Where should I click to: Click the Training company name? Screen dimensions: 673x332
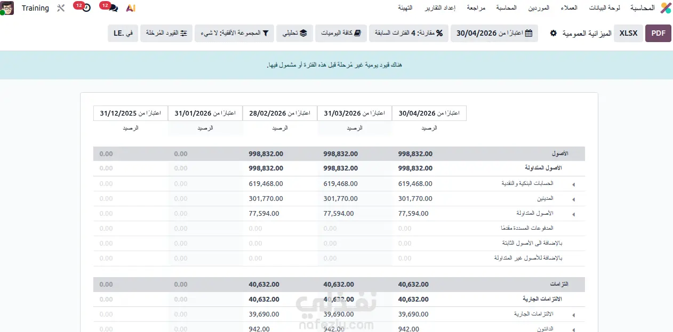pos(35,8)
